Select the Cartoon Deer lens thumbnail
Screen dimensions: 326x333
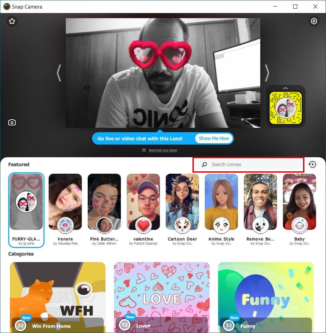pyautogui.click(x=182, y=202)
